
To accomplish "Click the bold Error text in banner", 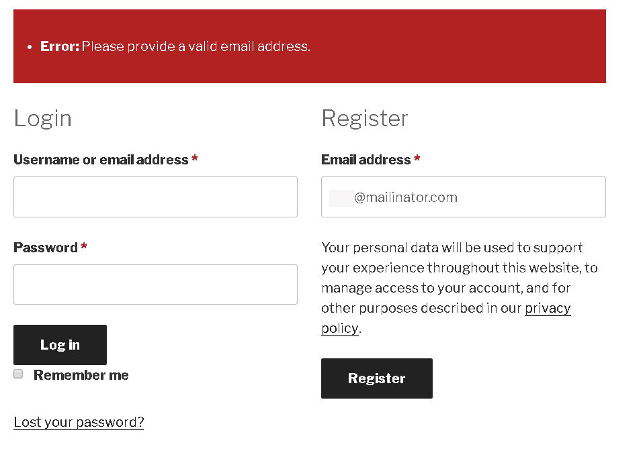I will 59,46.
